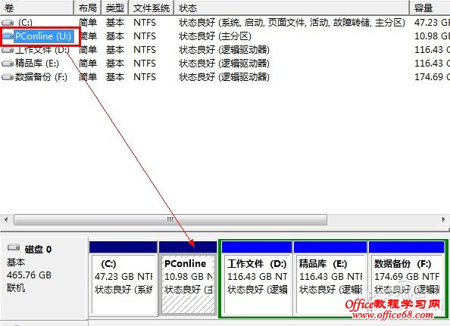Select the PConline (U:) volume name

(43, 36)
